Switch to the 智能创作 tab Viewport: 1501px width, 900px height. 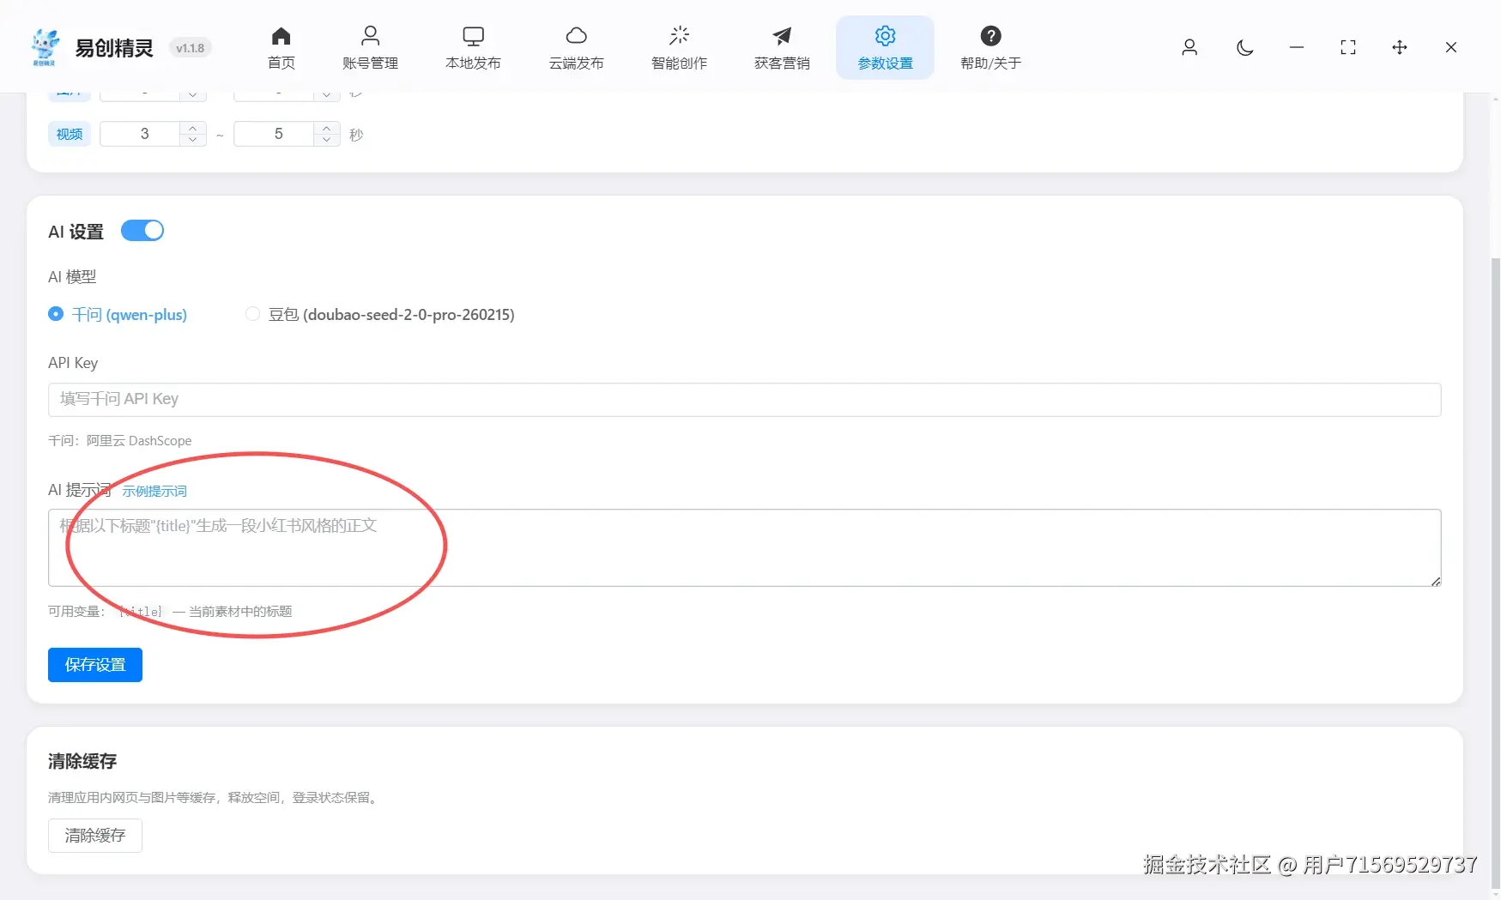coord(679,47)
